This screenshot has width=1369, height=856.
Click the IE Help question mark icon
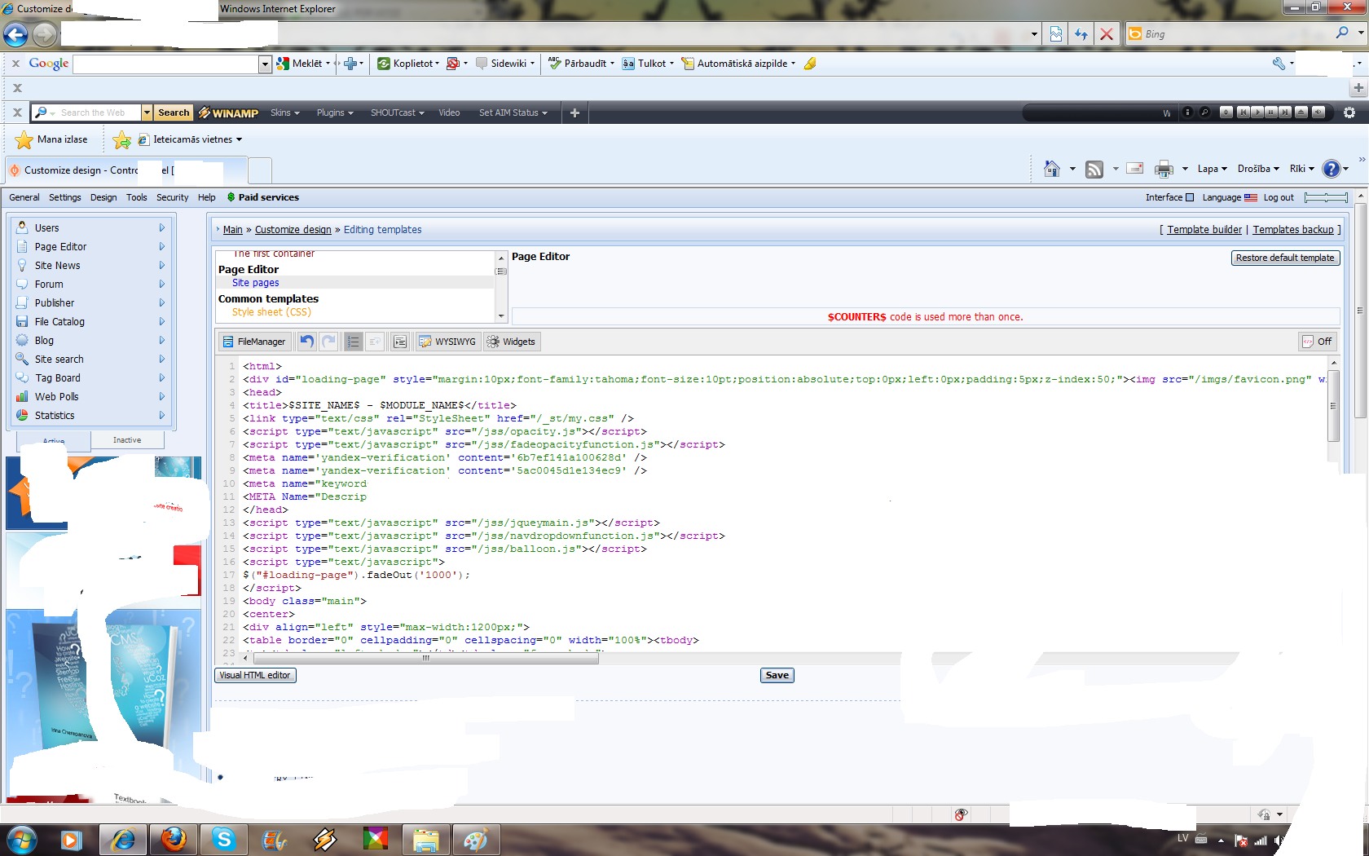1332,169
